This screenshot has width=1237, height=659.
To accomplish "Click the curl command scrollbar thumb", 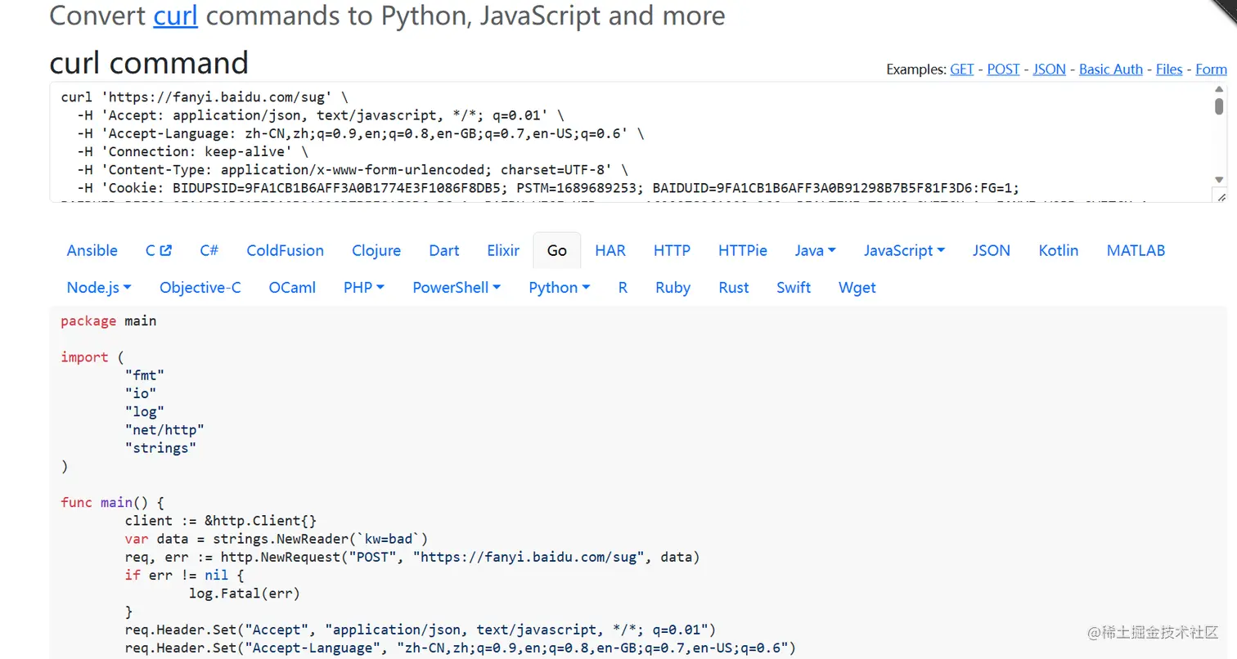I will point(1219,106).
